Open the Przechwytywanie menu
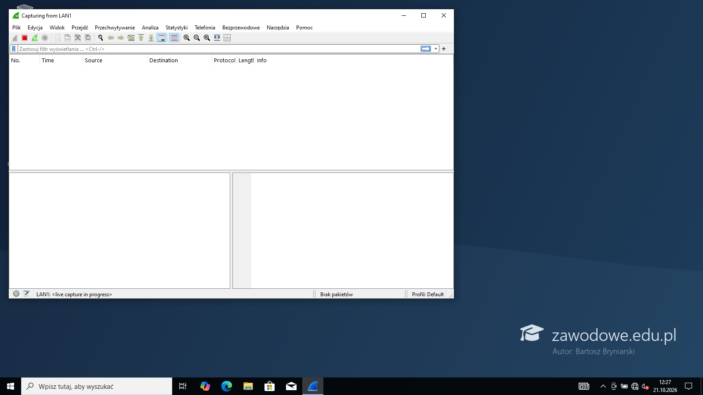Viewport: 703px width, 395px height. point(115,27)
